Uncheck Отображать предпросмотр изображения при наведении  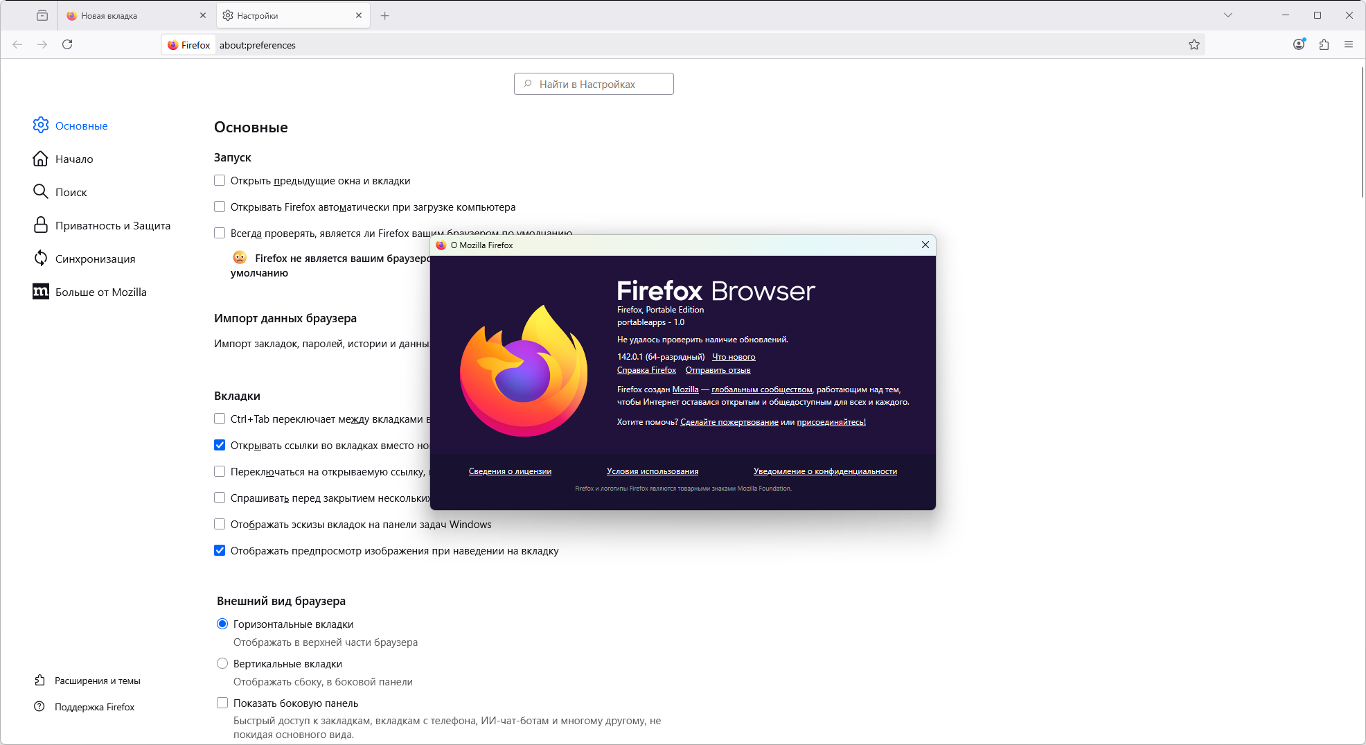(220, 550)
